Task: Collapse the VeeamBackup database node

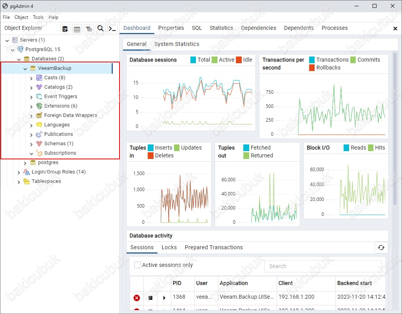Action: point(25,69)
